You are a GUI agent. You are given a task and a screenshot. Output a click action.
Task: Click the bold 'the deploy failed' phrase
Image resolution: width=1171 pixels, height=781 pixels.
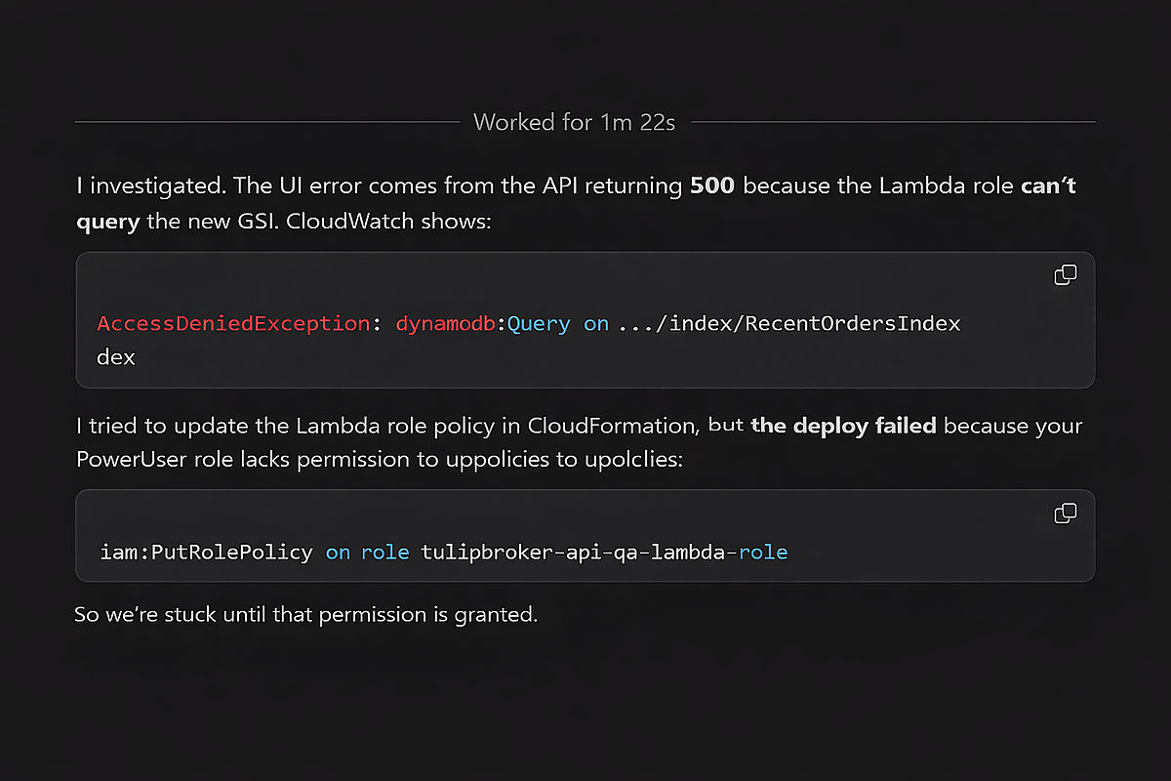pyautogui.click(x=842, y=426)
